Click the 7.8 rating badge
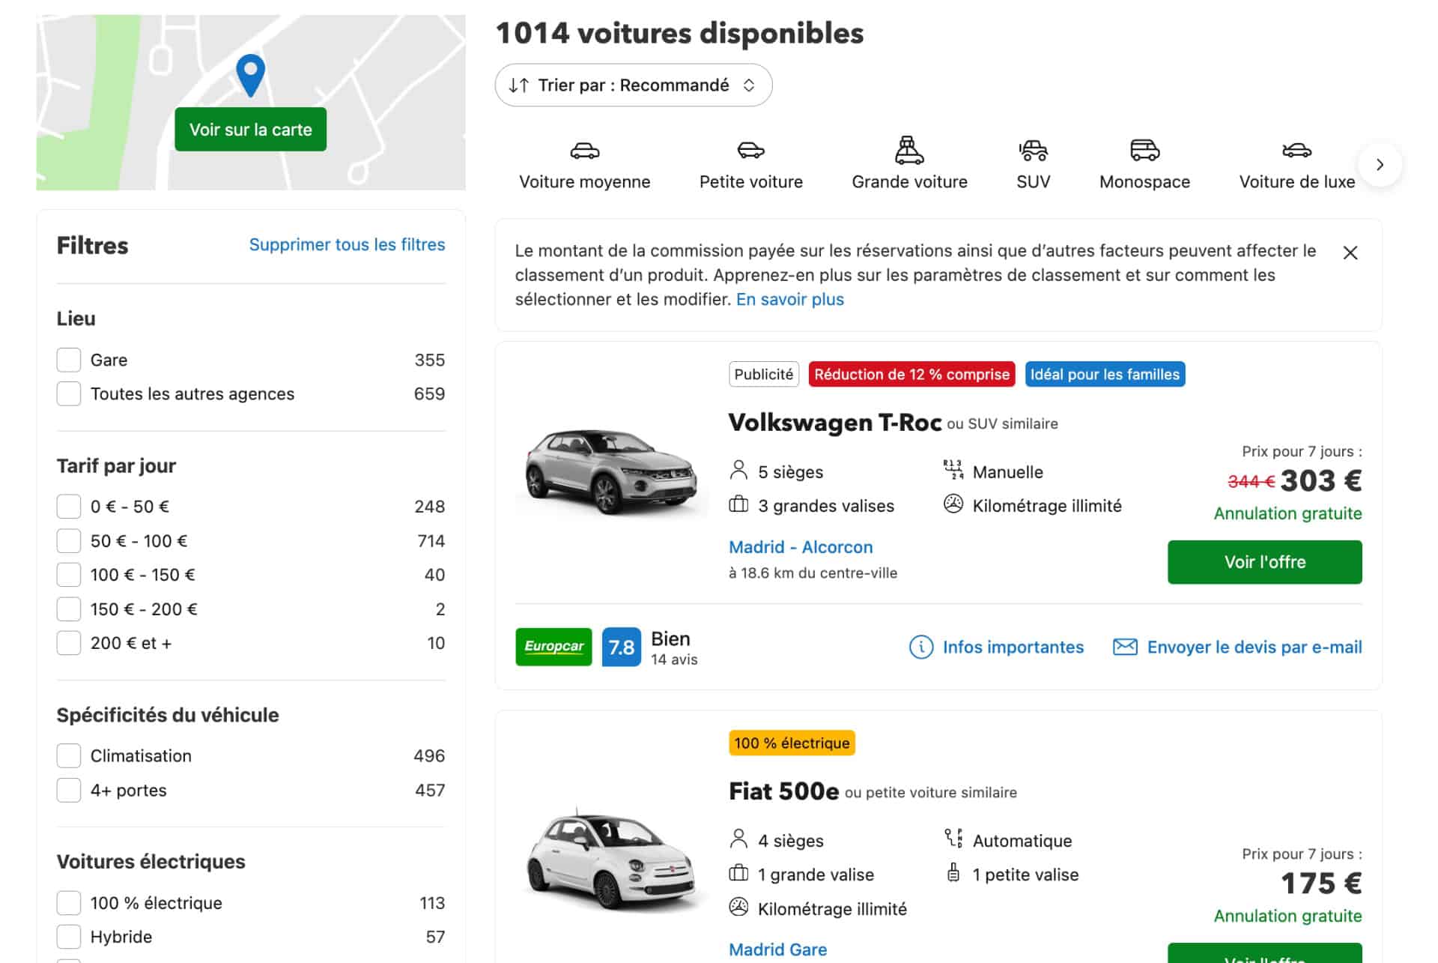Viewport: 1438px width, 963px height. tap(621, 646)
